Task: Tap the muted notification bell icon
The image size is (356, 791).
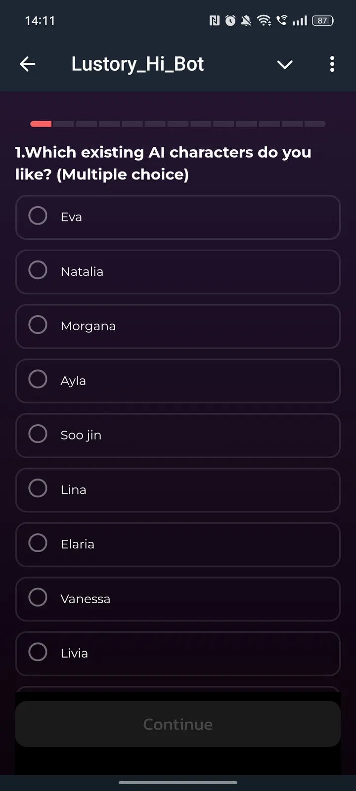Action: [246, 21]
